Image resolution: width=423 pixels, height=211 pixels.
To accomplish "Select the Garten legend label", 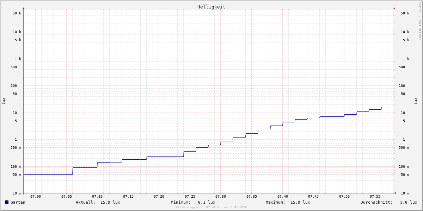I will click(18, 202).
